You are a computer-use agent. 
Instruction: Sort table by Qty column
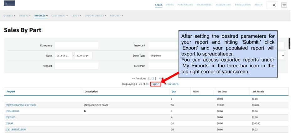pos(174,92)
